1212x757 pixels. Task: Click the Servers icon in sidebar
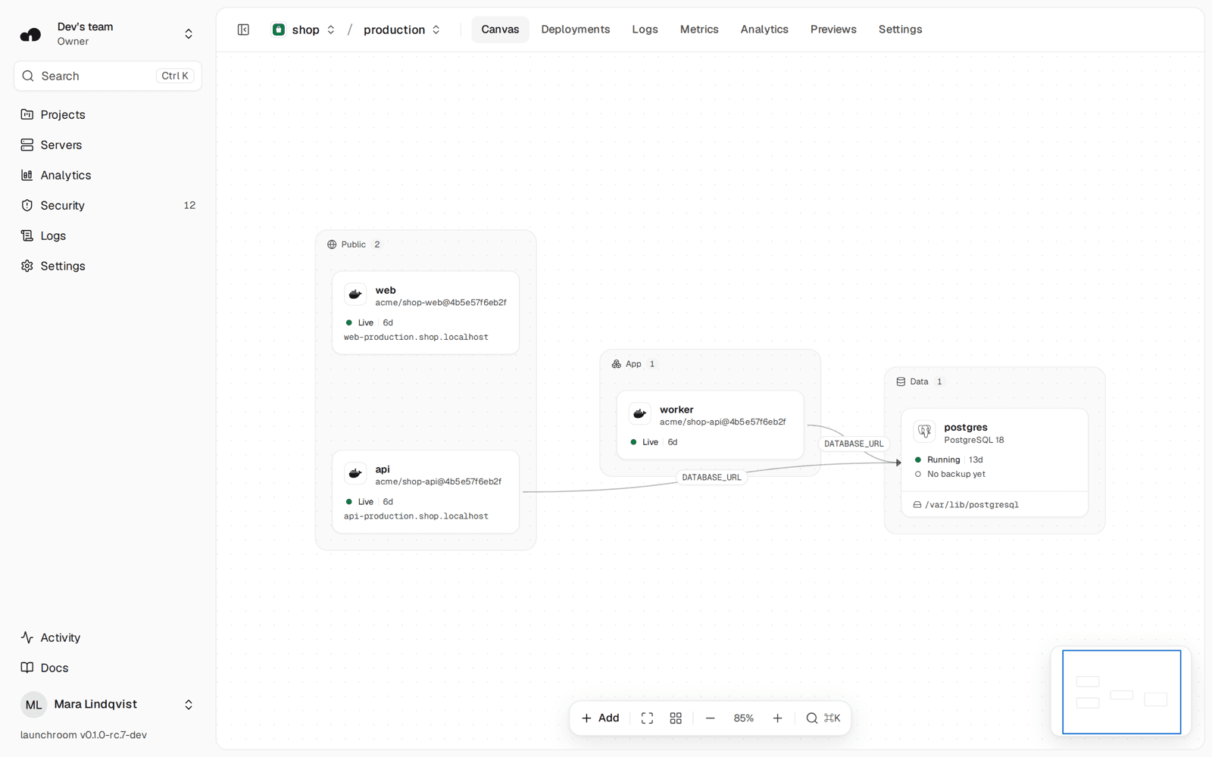[27, 145]
